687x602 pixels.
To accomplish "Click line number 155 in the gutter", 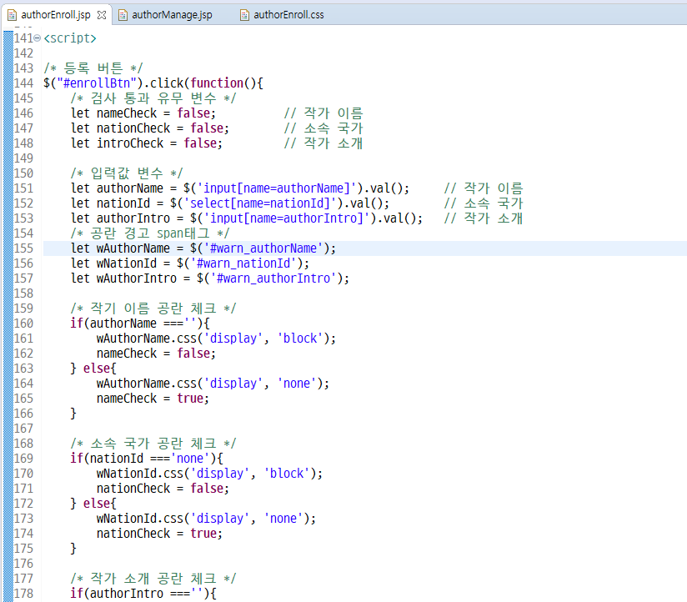I will tap(23, 248).
